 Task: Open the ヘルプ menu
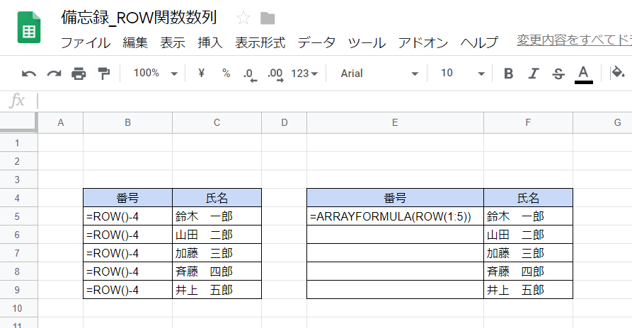[479, 42]
